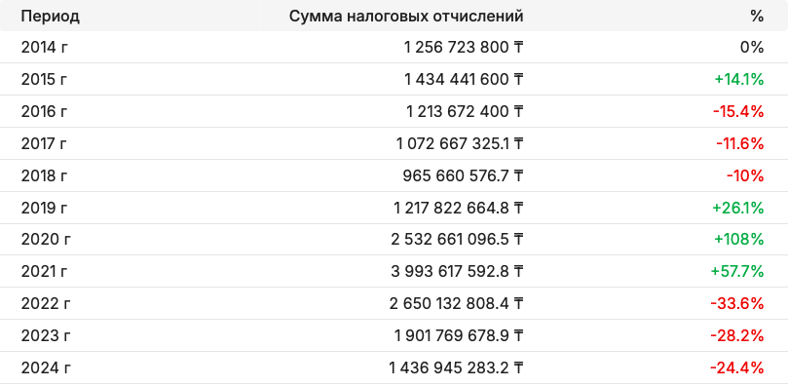Click the -33.6% percentage value

[736, 303]
